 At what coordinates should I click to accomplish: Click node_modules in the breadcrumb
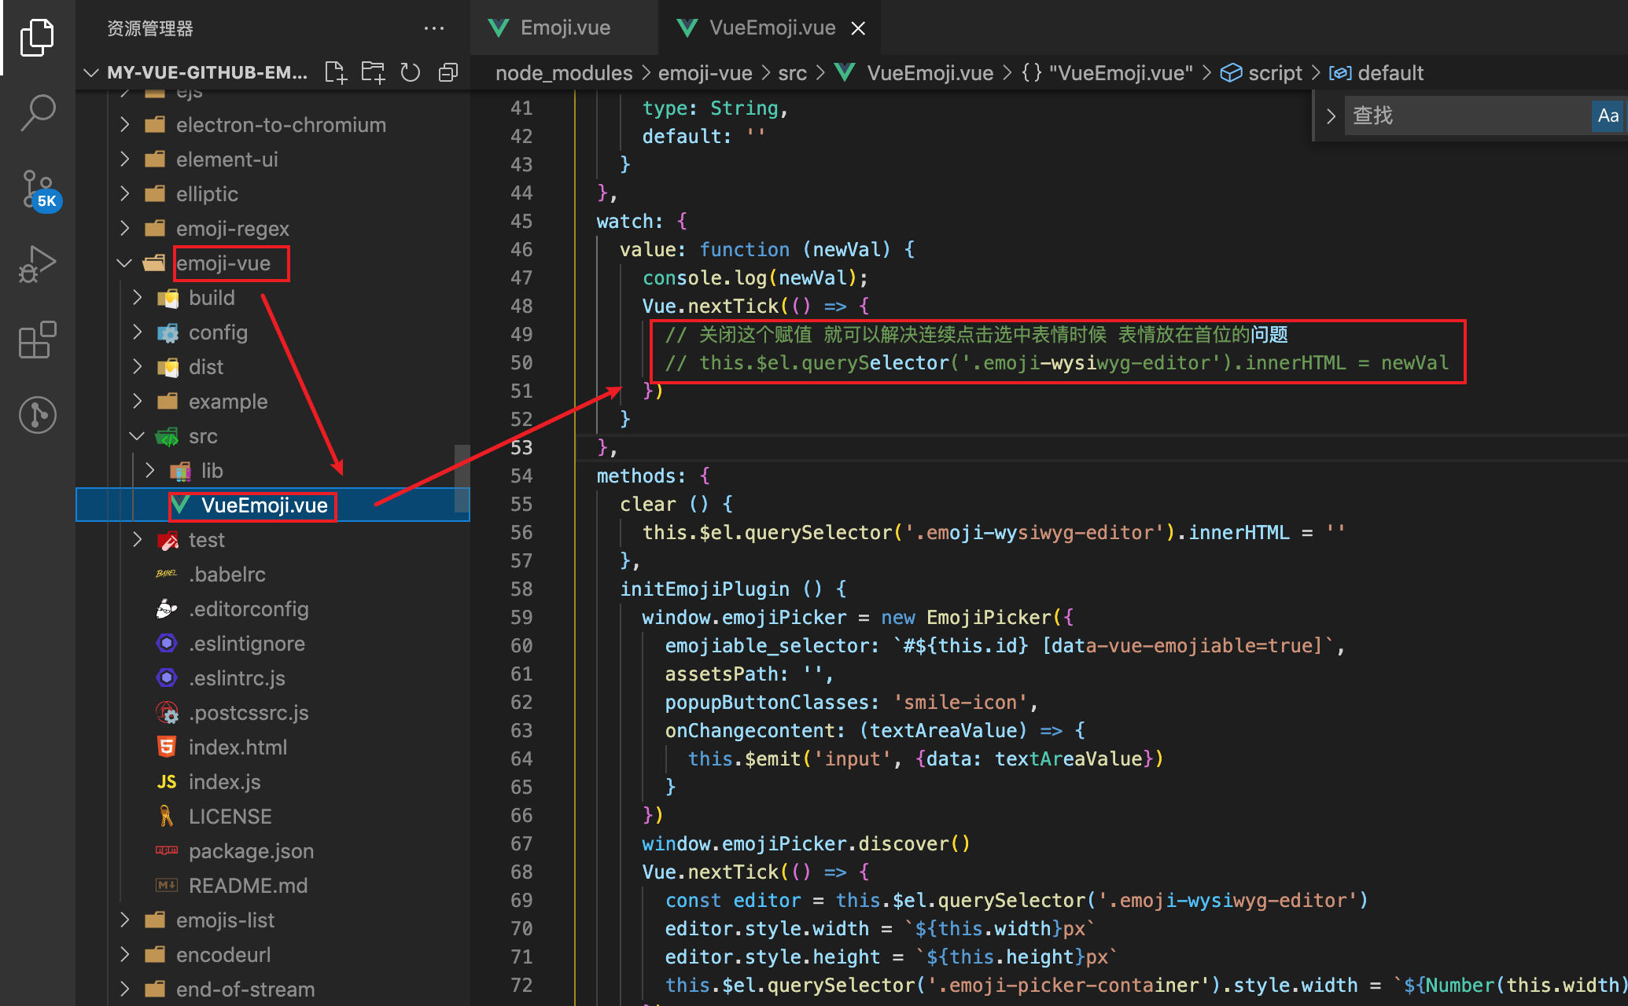(x=564, y=73)
